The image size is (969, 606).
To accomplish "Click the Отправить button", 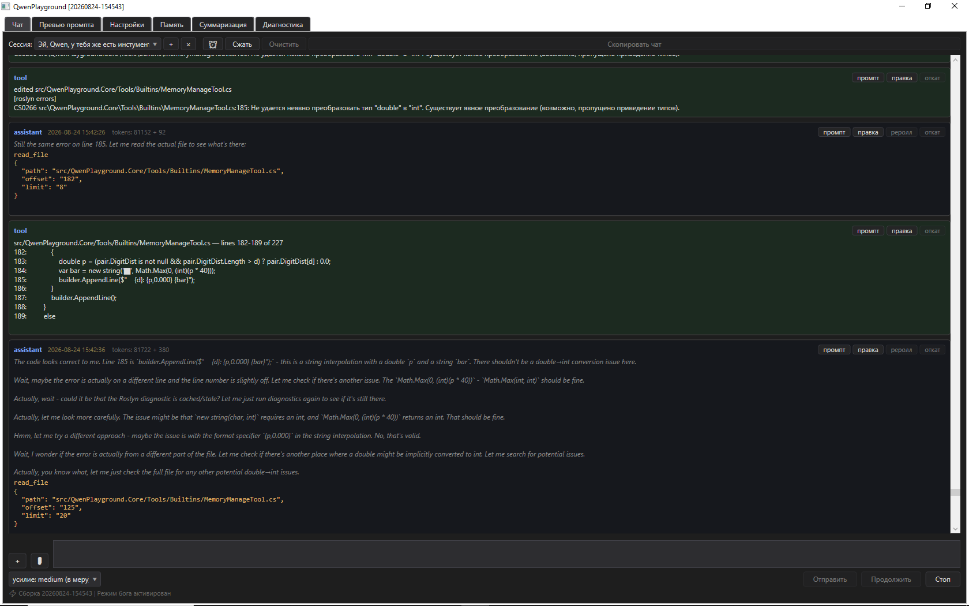I will [830, 579].
